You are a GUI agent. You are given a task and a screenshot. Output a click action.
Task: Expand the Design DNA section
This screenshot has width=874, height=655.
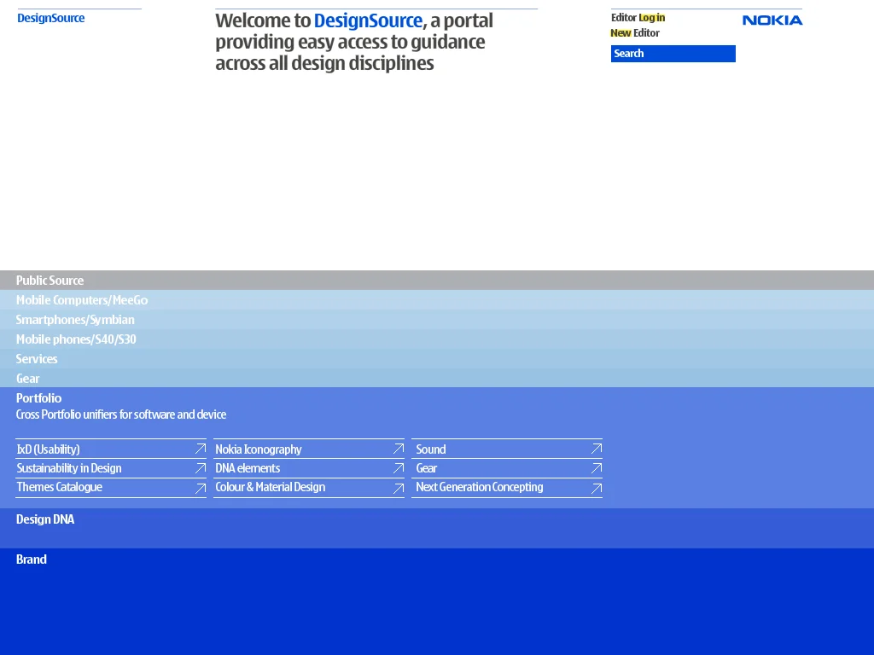[437, 528]
